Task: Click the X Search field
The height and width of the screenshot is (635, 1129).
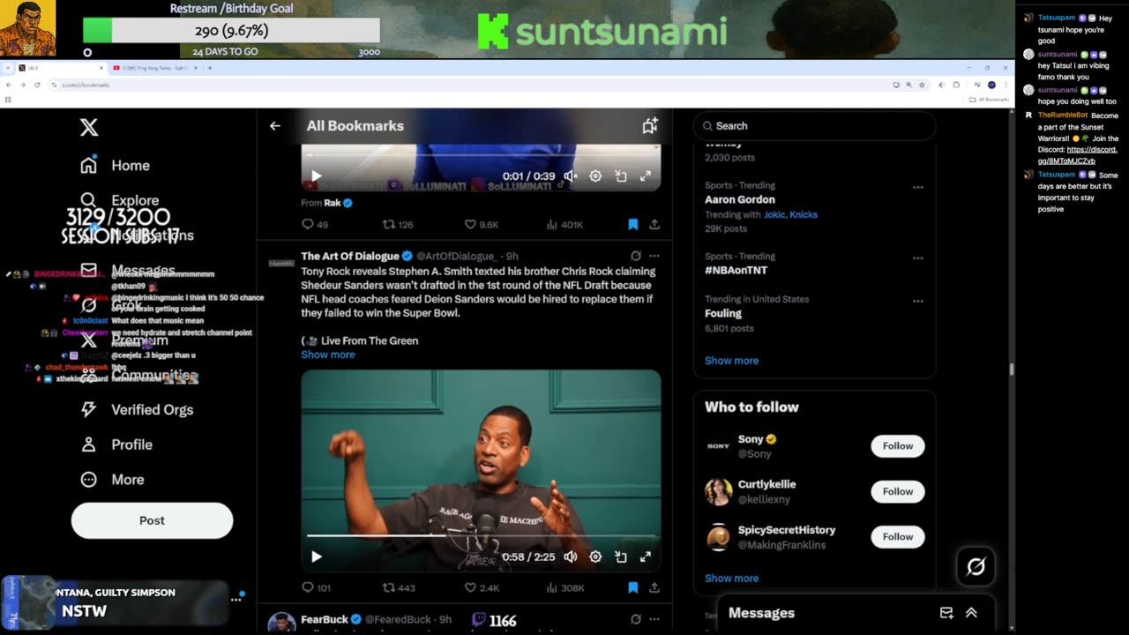Action: [x=814, y=126]
